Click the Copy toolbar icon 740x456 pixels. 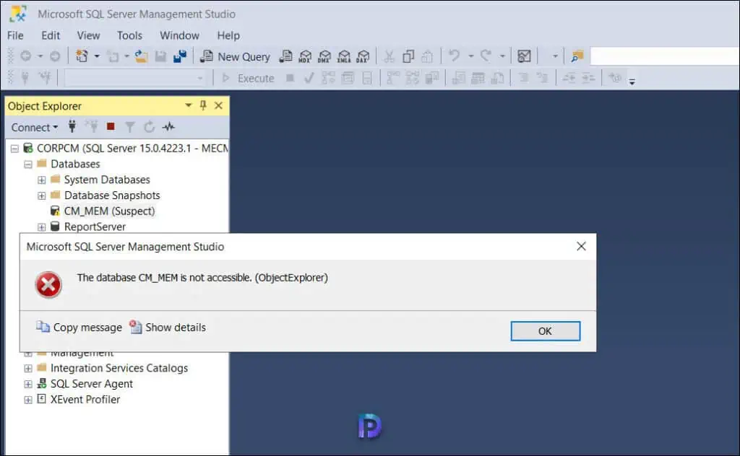[x=408, y=56]
